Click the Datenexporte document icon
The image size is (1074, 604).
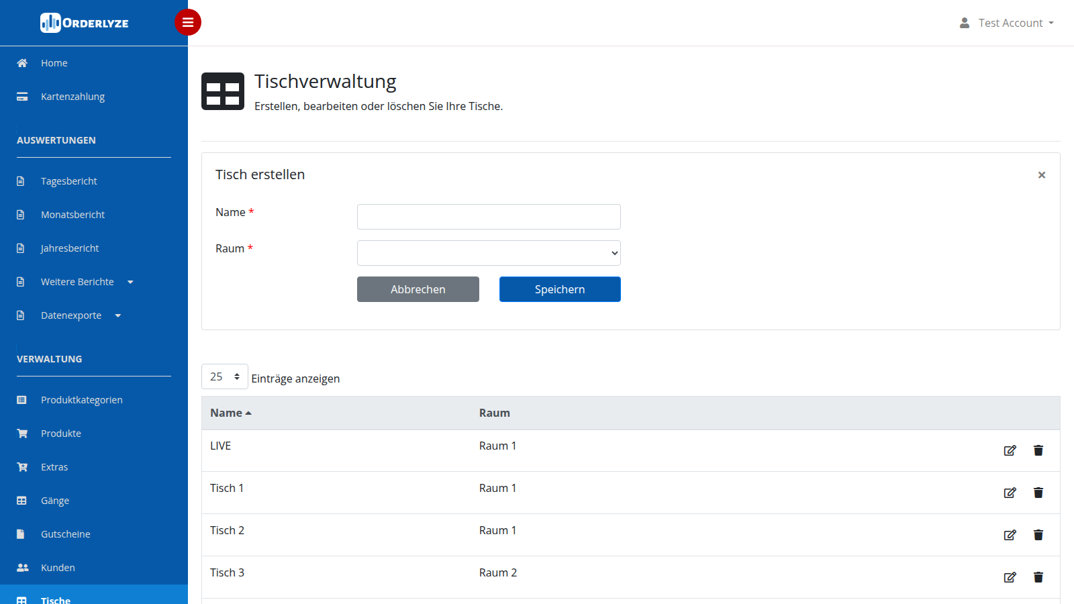coord(21,315)
